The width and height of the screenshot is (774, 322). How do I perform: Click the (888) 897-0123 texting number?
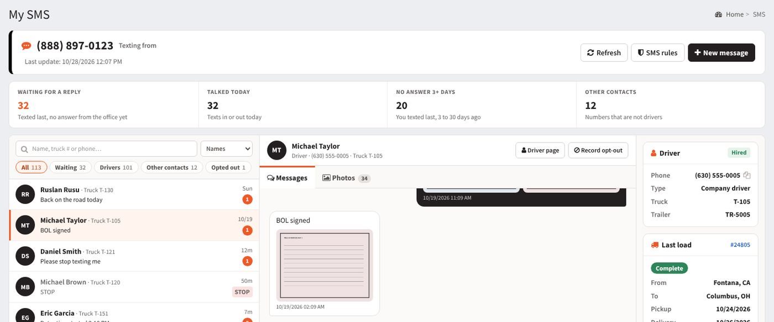[x=75, y=46]
